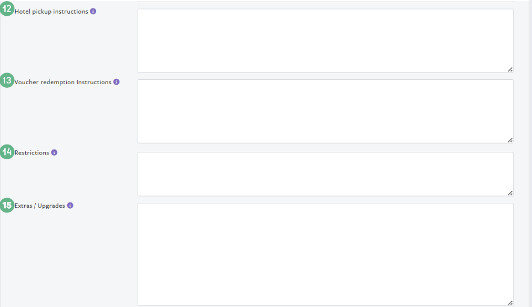The image size is (532, 307).
Task: Click the green number 13 badge
Action: (7, 80)
